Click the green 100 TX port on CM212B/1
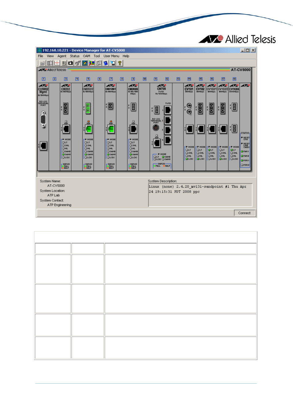The image size is (293, 415). (x=111, y=129)
